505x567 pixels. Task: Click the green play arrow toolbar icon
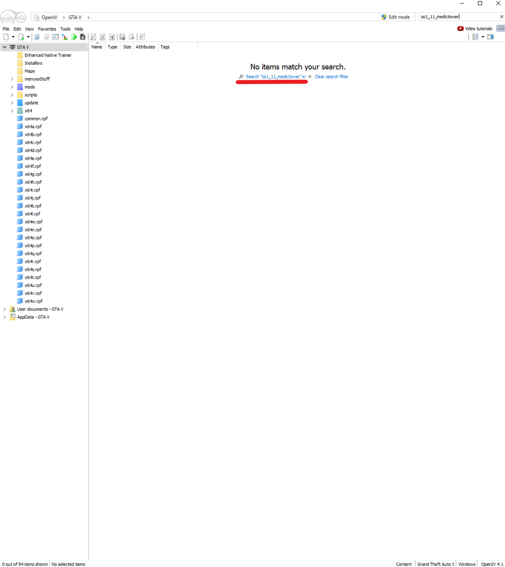click(74, 37)
